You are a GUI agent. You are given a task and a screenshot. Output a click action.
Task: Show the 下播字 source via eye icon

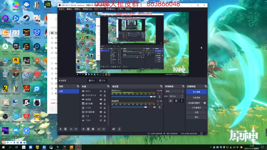click(101, 120)
